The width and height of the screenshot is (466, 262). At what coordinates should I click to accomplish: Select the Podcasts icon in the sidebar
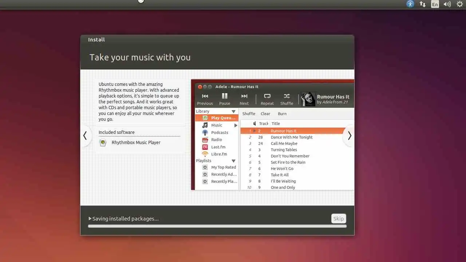click(205, 132)
